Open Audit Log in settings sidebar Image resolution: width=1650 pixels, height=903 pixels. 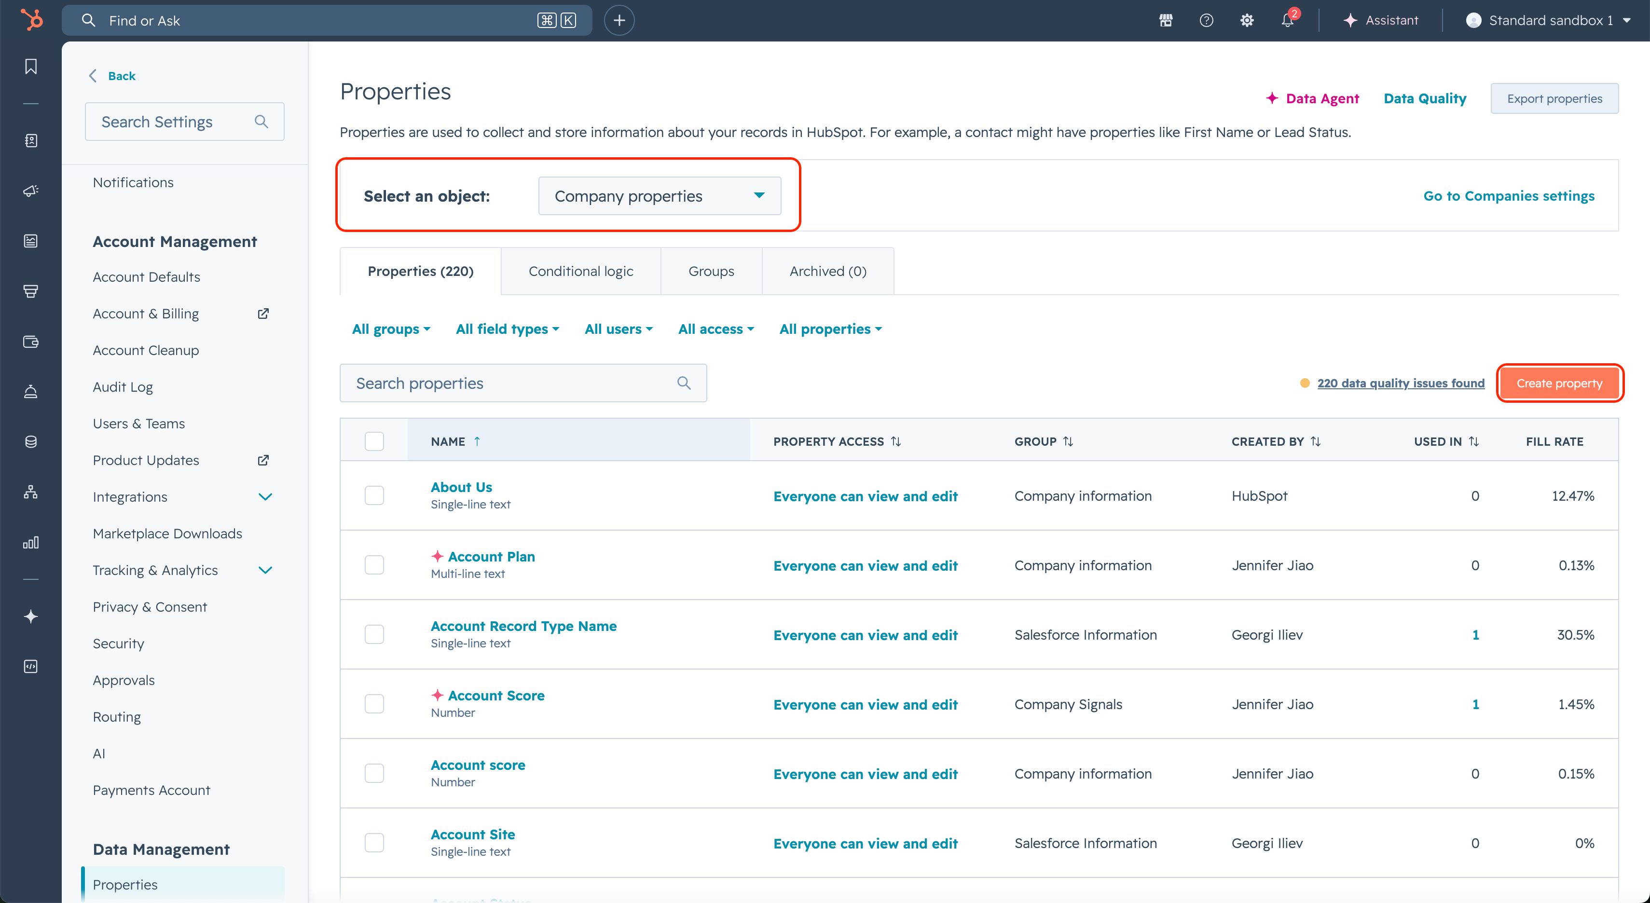[x=123, y=387]
